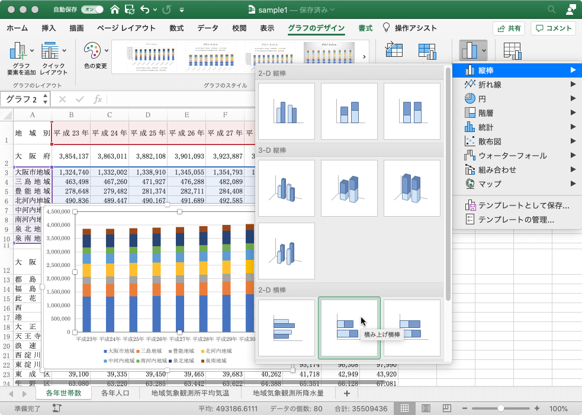Open the Change Colors (色の変更) palette

tap(95, 56)
